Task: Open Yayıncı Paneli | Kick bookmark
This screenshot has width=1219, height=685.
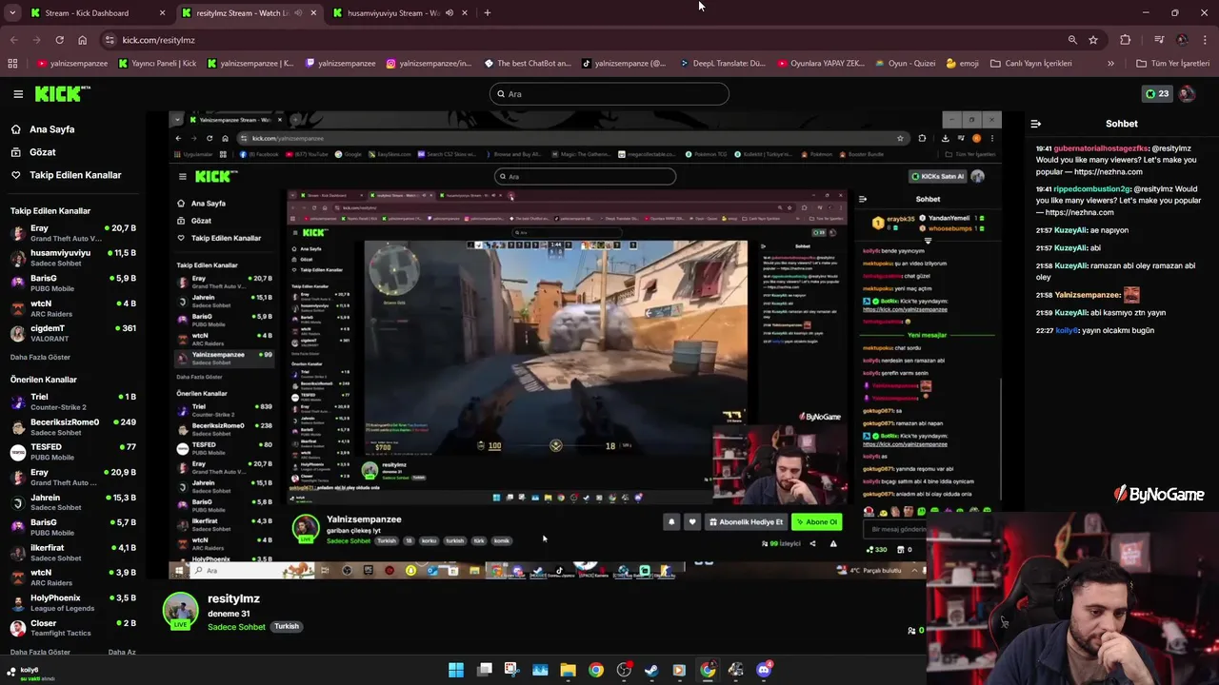Action: (x=158, y=64)
